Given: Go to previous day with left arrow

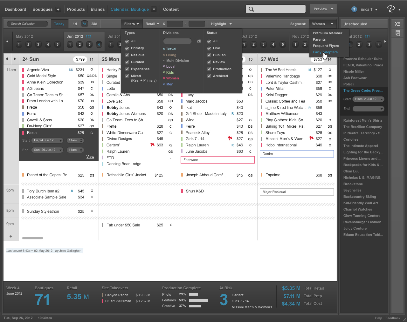Looking at the screenshot, I should pos(7,59).
